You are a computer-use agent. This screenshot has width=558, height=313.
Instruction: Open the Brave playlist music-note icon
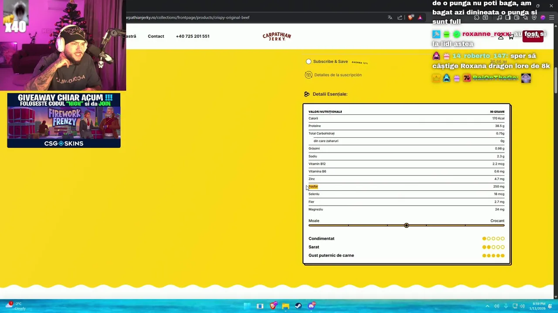pos(500,17)
